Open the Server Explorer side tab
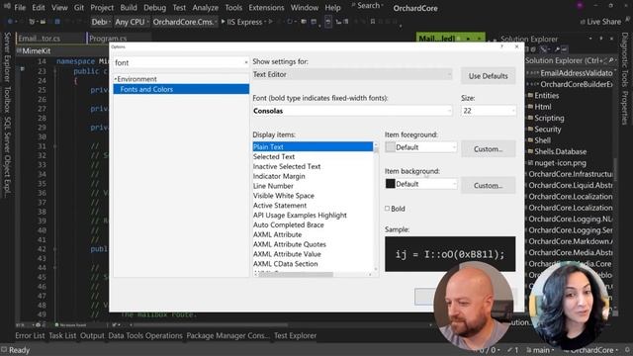This screenshot has width=633, height=356. pos(7,56)
